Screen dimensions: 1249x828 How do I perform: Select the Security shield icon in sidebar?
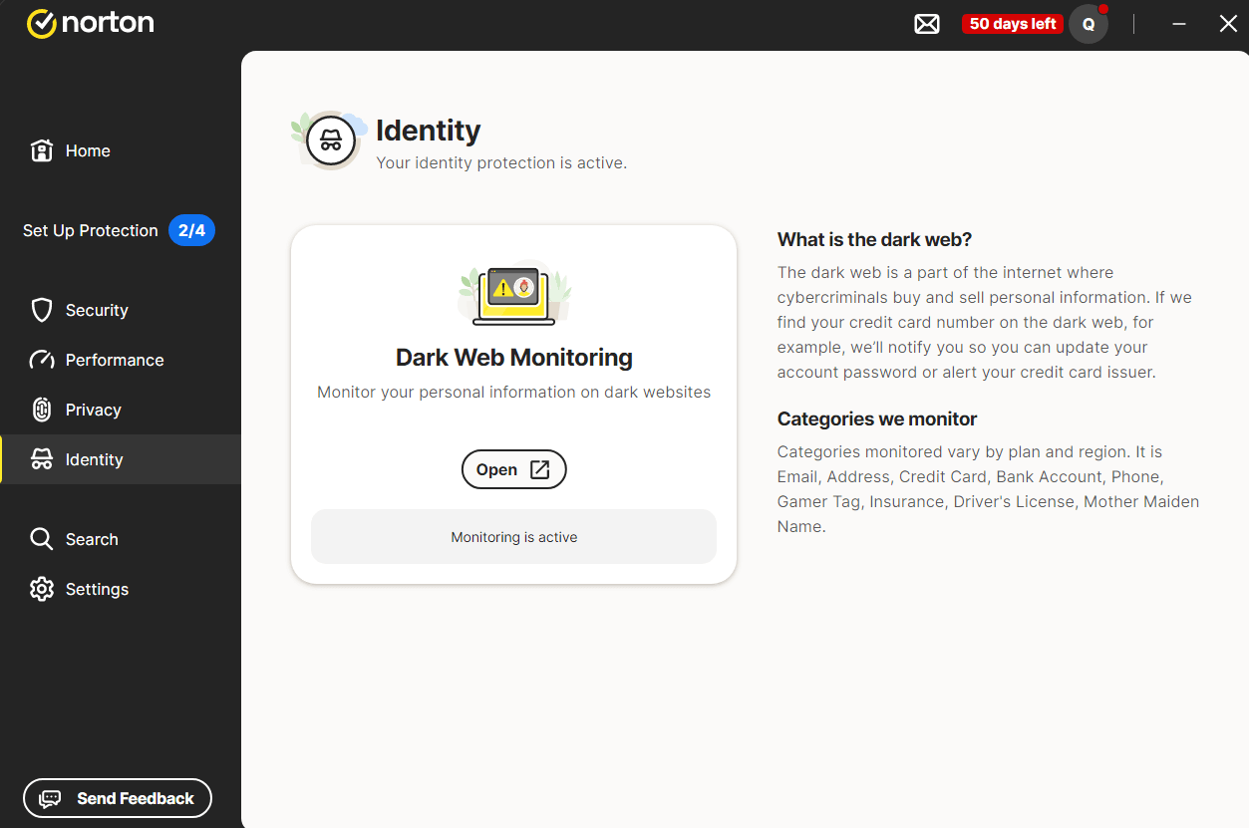pyautogui.click(x=42, y=310)
